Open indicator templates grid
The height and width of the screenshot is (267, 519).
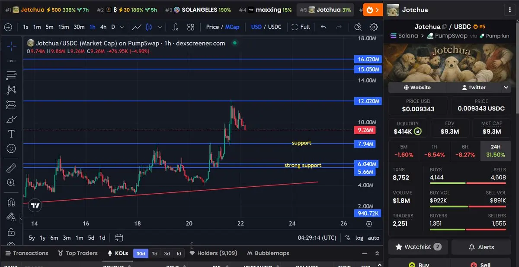[x=191, y=27]
